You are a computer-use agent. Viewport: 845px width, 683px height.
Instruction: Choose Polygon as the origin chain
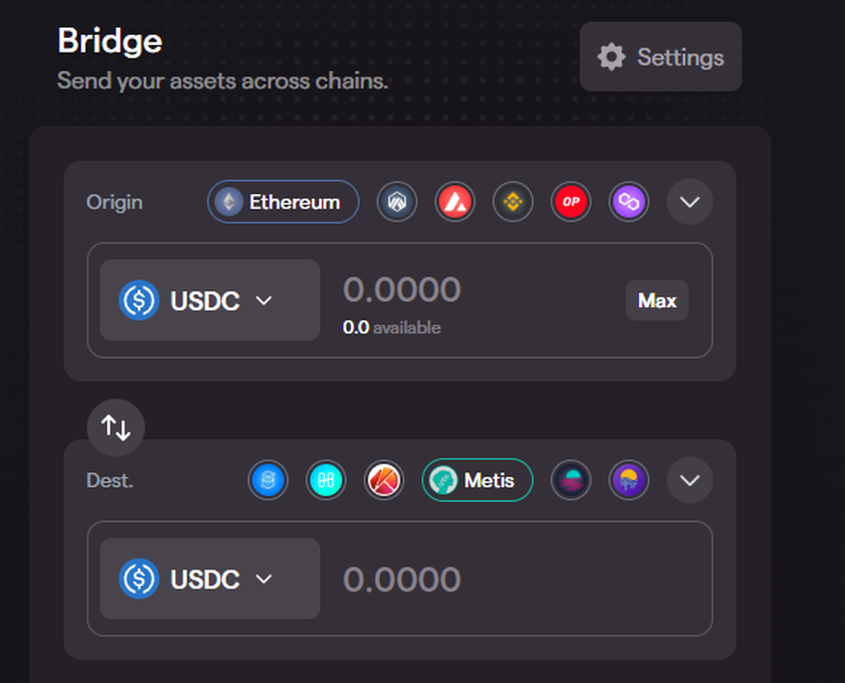[x=629, y=203]
